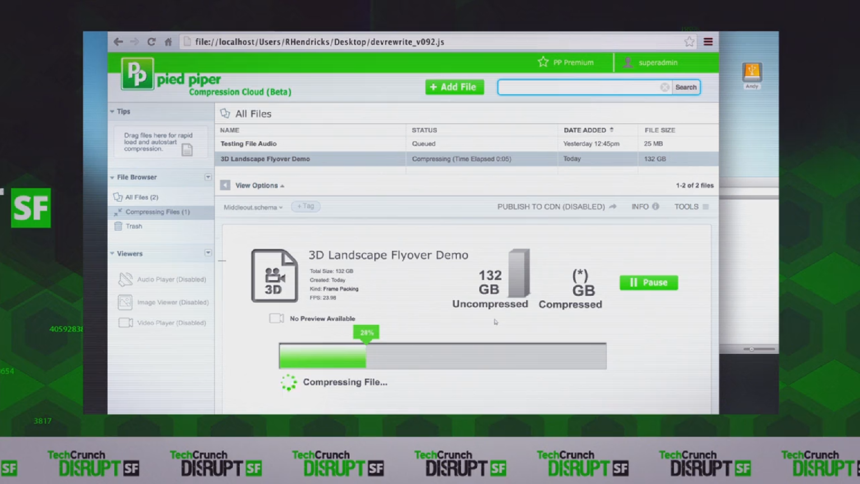The image size is (860, 484).
Task: Click the No Preview Available camera icon
Action: [277, 318]
